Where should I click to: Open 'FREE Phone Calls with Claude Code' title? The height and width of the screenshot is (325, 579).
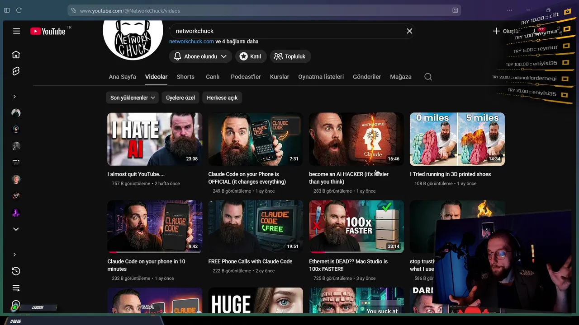tap(250, 261)
